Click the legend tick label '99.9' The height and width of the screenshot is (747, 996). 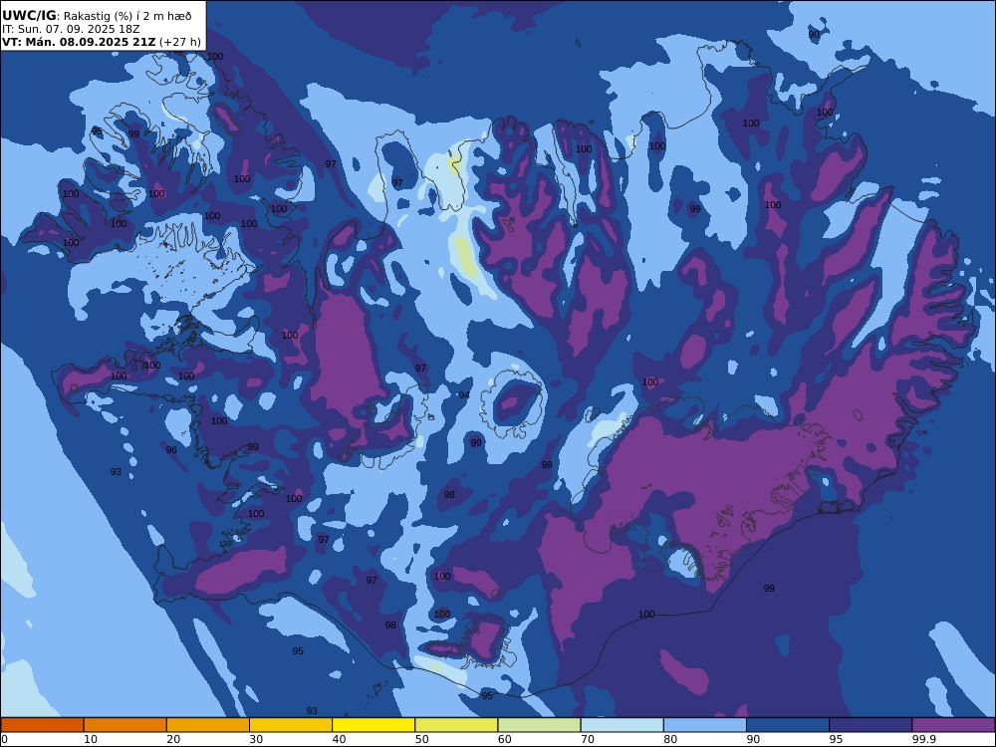click(x=922, y=739)
